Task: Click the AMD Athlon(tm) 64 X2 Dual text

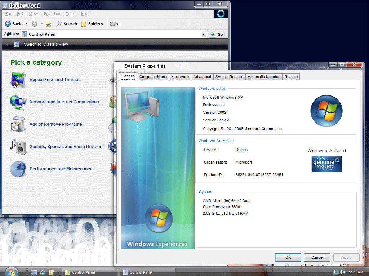Action: point(226,201)
